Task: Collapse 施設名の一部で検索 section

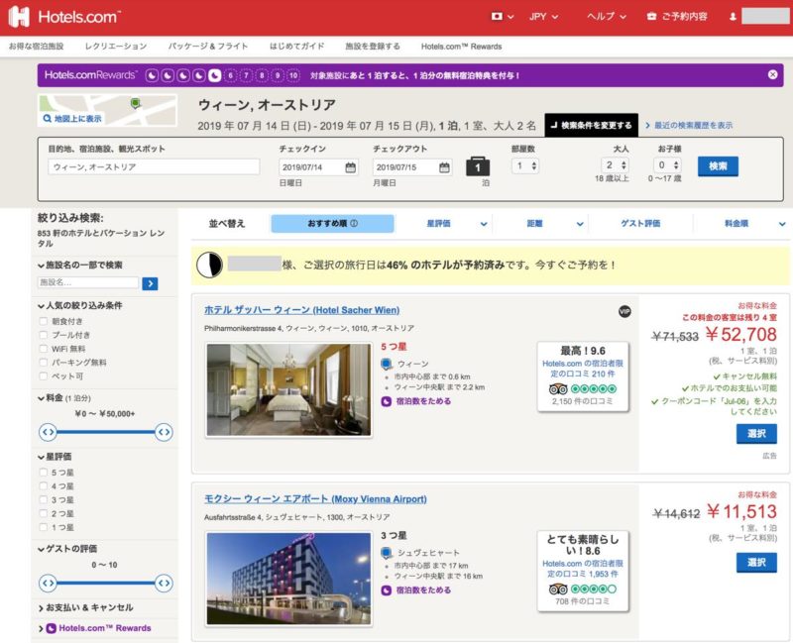Action: tap(80, 265)
